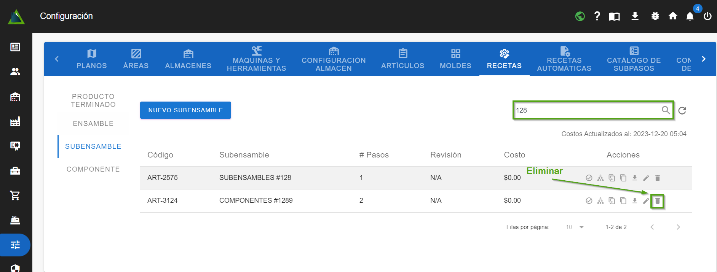Switch to the ARTÍCULOS tab
Image resolution: width=717 pixels, height=272 pixels.
(x=402, y=59)
